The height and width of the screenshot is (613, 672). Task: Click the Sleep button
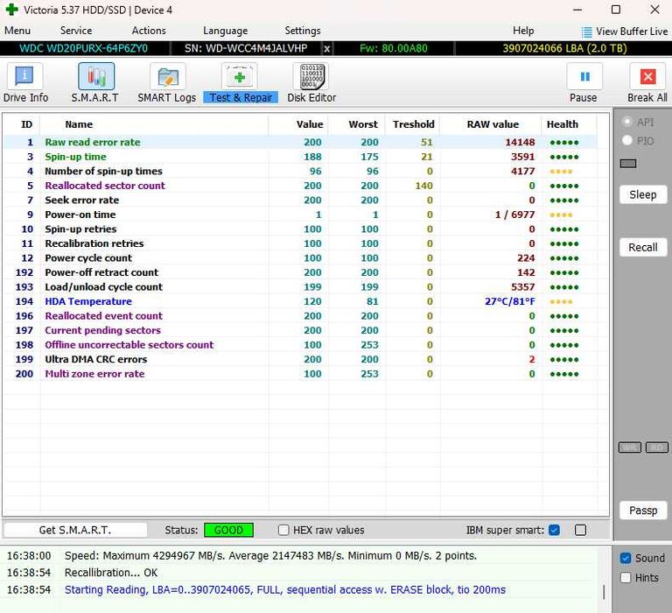pyautogui.click(x=643, y=194)
